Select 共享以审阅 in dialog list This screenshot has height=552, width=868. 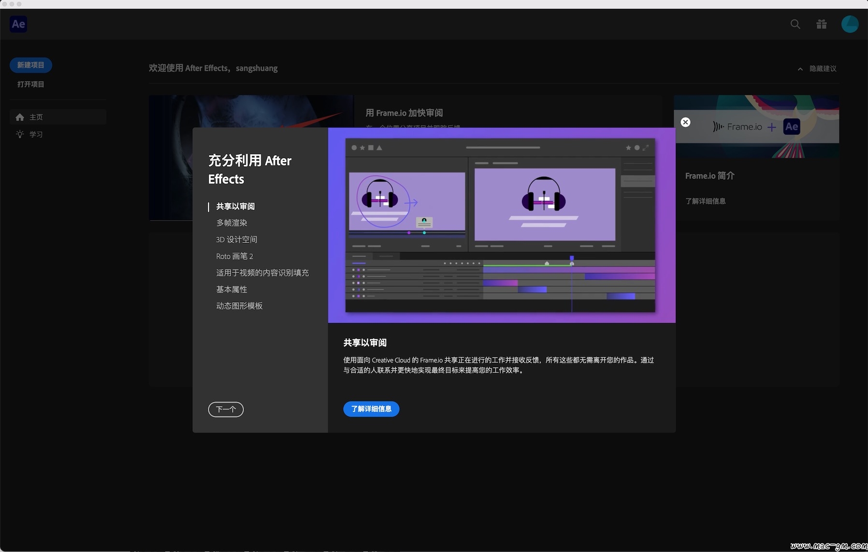235,206
